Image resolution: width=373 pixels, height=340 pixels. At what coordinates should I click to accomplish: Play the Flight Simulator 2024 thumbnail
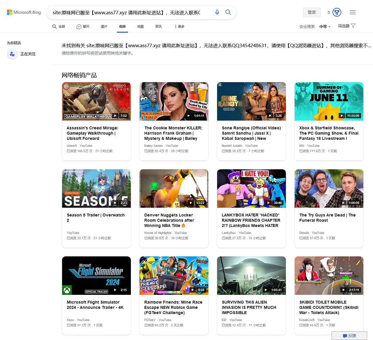pos(96,276)
